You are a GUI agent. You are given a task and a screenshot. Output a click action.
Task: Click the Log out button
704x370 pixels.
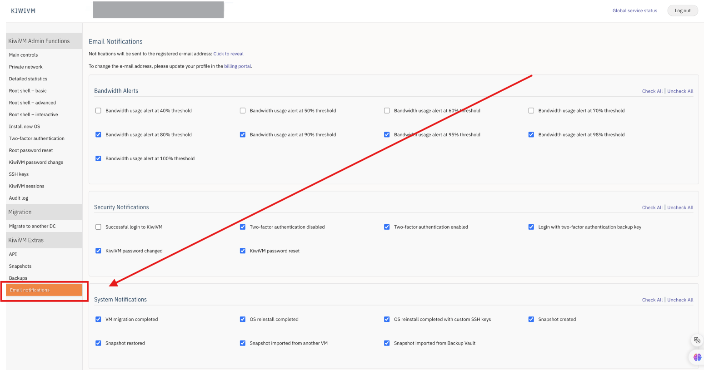pos(683,10)
